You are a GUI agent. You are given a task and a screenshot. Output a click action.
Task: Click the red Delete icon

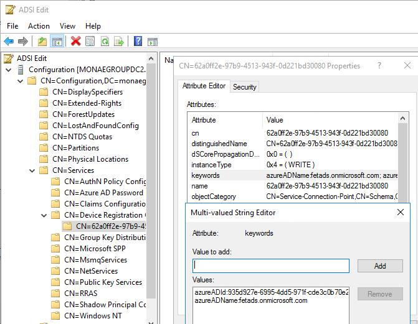click(x=76, y=42)
